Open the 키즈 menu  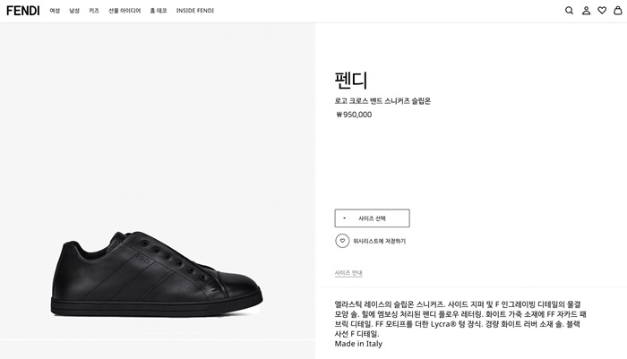[94, 11]
